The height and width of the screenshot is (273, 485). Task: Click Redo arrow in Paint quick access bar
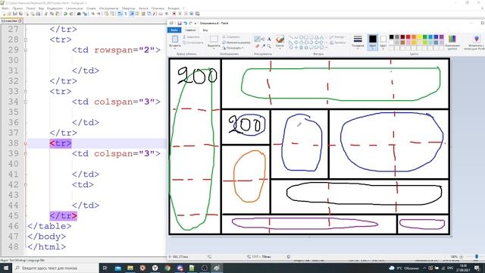tap(190, 24)
